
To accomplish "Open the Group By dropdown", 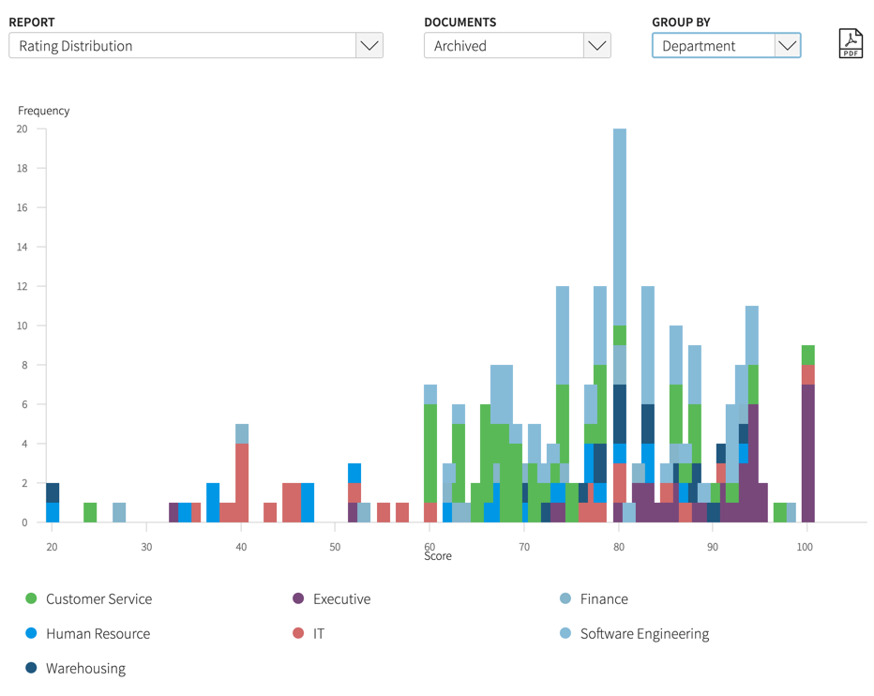I will [787, 44].
